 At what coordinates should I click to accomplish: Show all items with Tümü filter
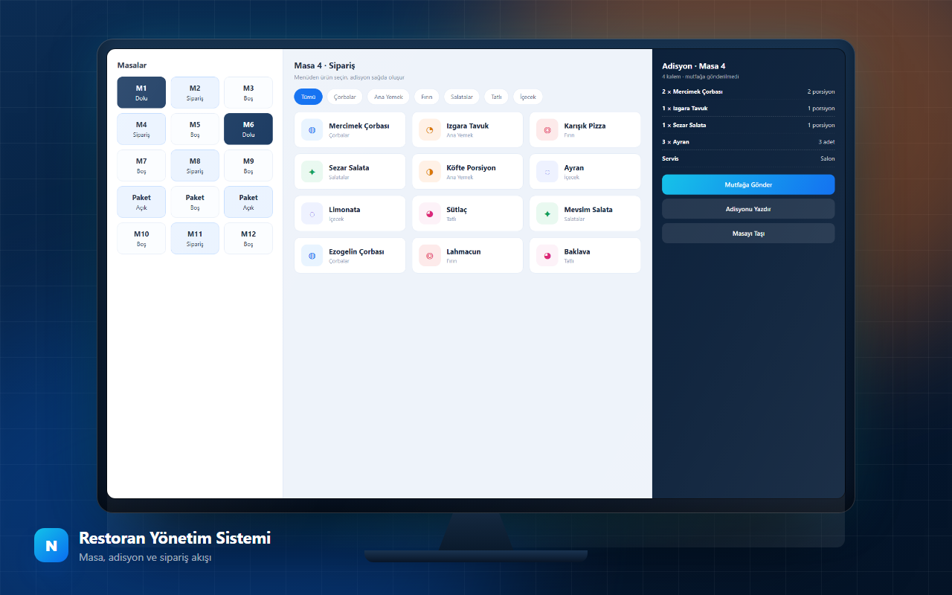308,97
